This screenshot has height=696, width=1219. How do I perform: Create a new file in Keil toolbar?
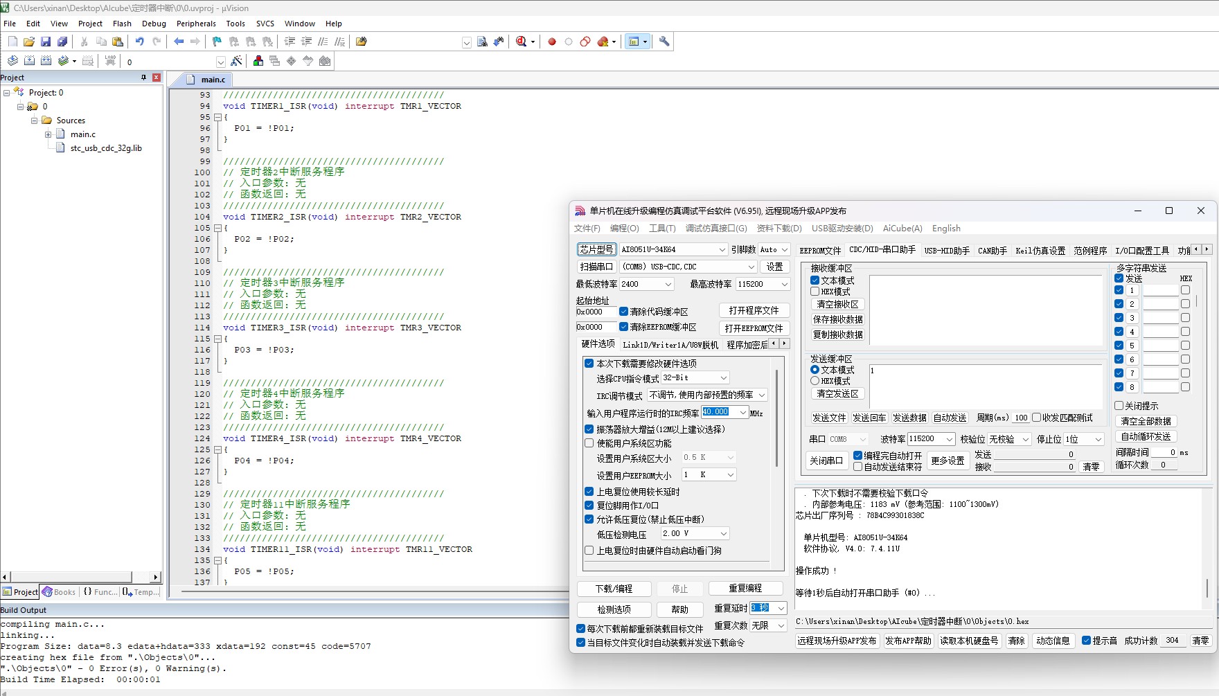point(12,42)
